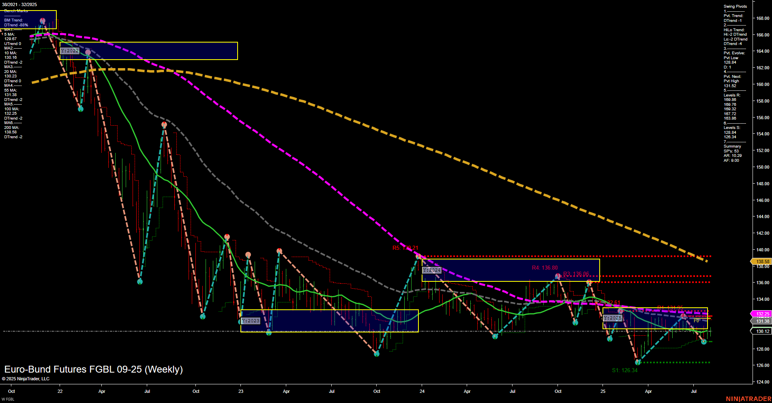This screenshot has width=772, height=403.
Task: Click the Jul label on the time axis
Action: pyautogui.click(x=147, y=391)
